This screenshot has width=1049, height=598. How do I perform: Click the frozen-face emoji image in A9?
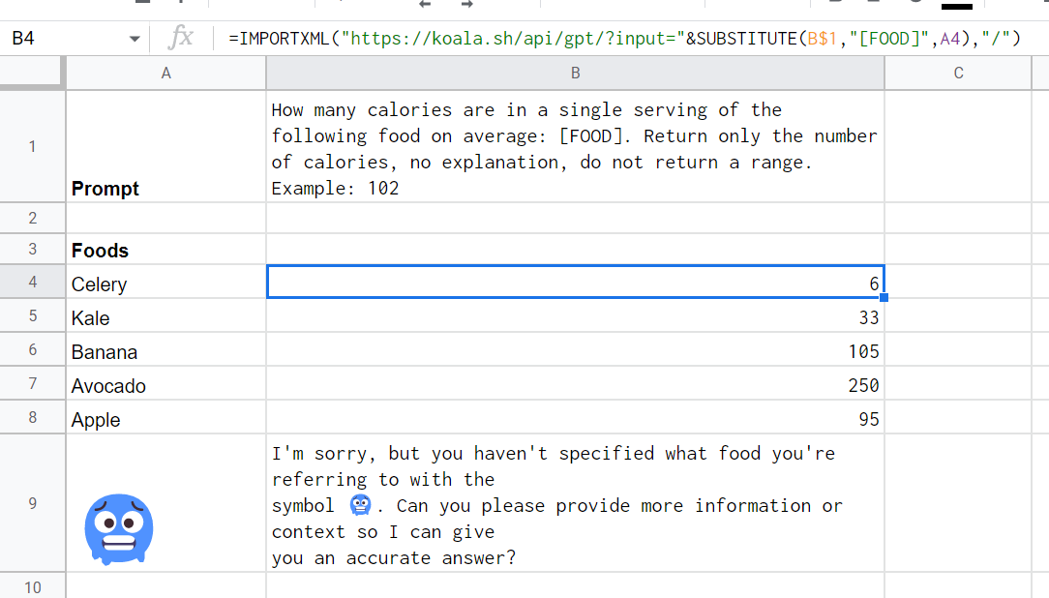[x=119, y=528]
